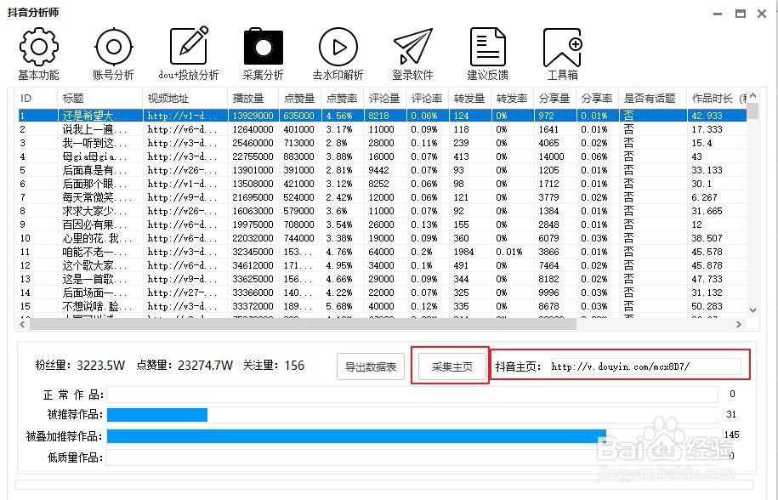Select row titled 我一听到这...
Image resolution: width=778 pixels, height=500 pixels.
[x=381, y=143]
